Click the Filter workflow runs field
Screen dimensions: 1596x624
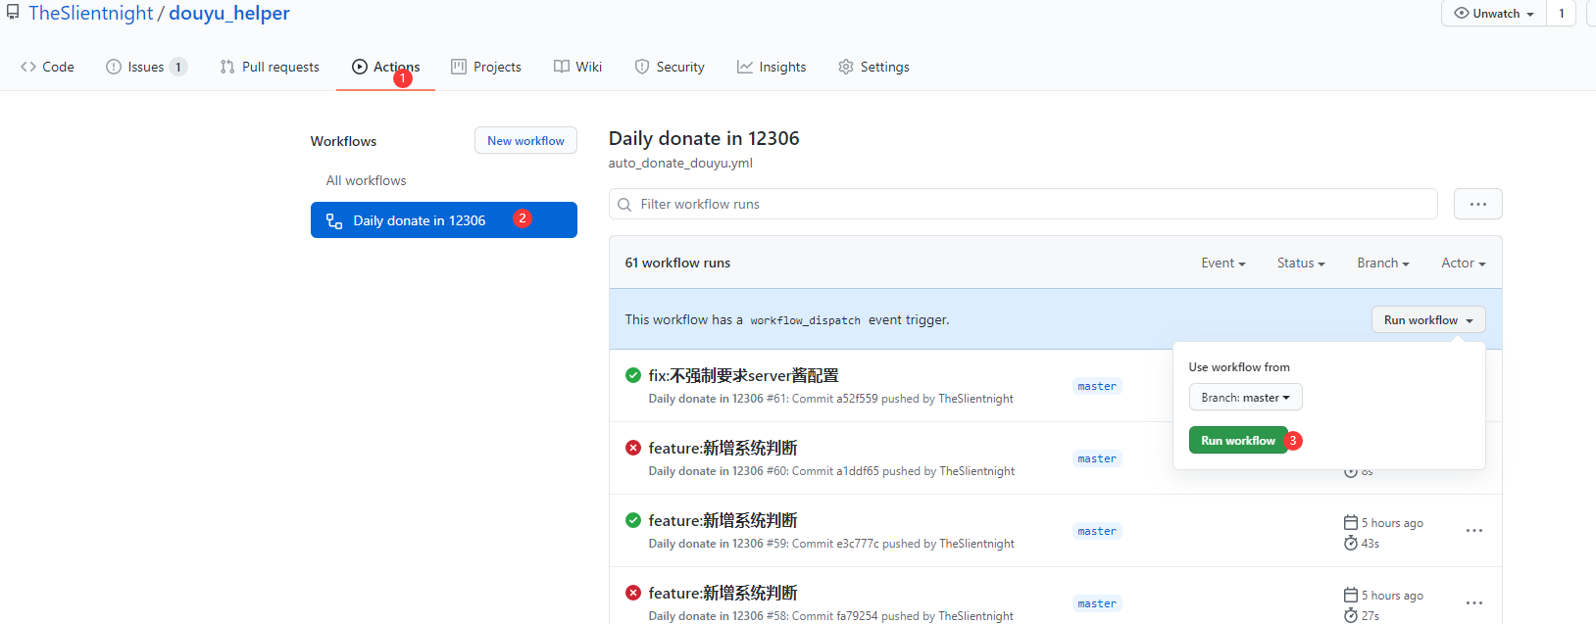pyautogui.click(x=1023, y=204)
